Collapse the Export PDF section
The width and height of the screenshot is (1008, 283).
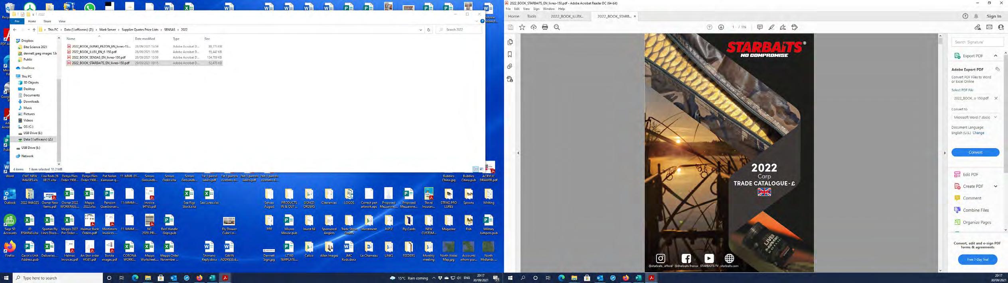(x=996, y=56)
